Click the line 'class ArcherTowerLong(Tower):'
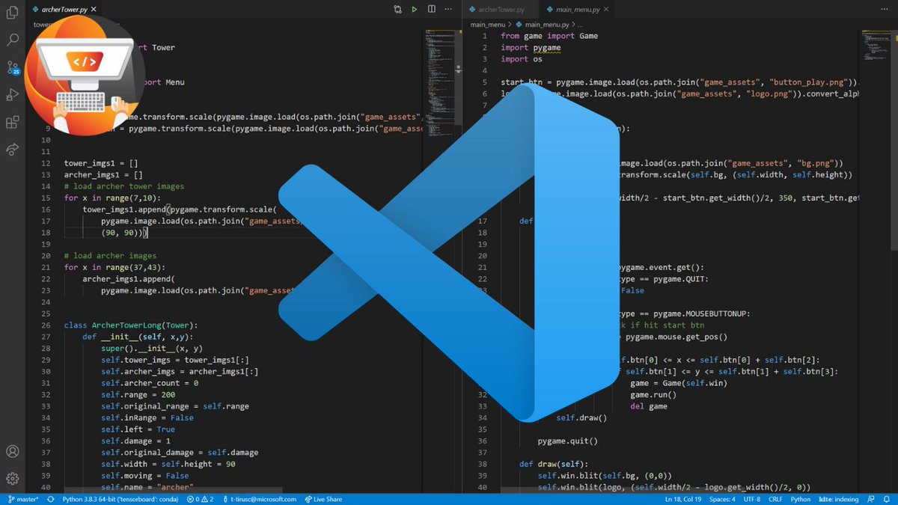Image resolution: width=898 pixels, height=505 pixels. pyautogui.click(x=131, y=325)
